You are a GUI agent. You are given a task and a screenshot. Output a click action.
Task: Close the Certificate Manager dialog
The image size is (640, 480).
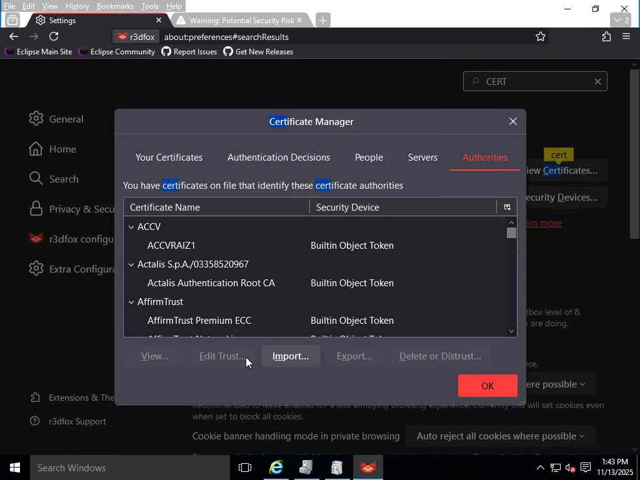pos(513,122)
